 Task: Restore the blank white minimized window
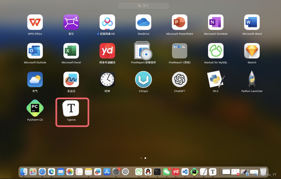(226, 172)
